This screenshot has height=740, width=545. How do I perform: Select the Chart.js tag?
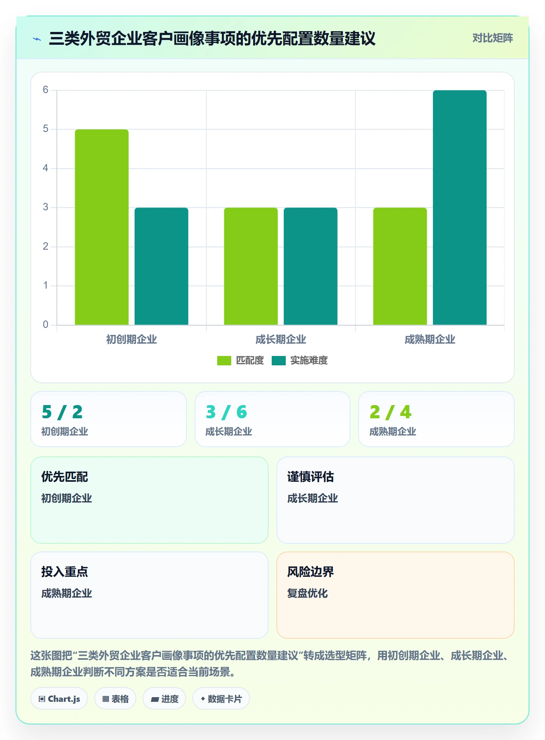(59, 699)
